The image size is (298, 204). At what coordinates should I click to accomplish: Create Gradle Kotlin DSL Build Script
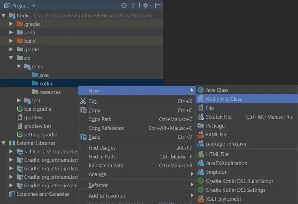coord(247,181)
